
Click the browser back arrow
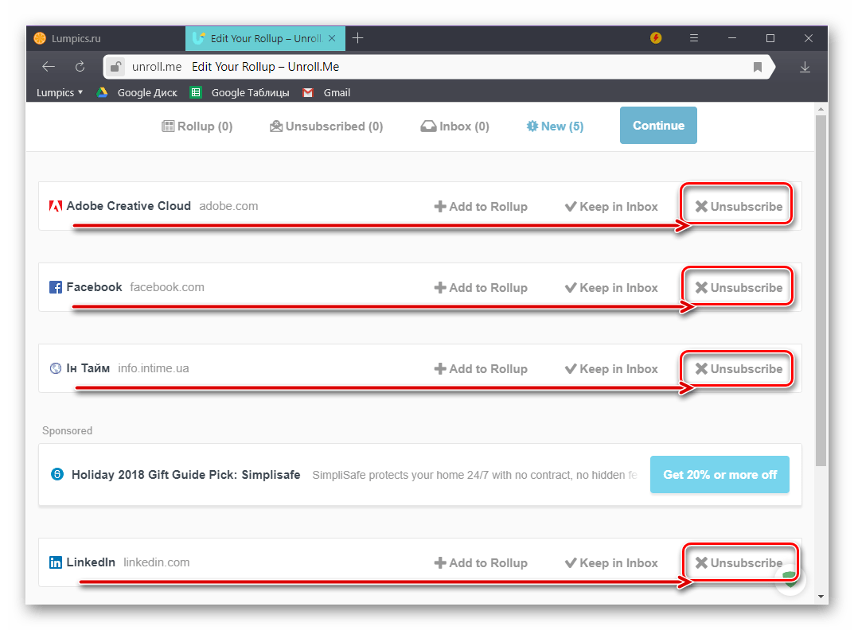[49, 67]
